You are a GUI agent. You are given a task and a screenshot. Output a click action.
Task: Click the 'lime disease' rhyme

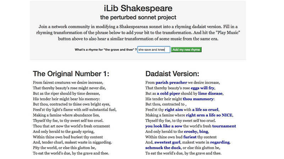coord(210,93)
